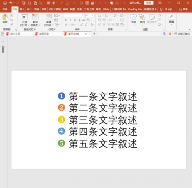This screenshot has height=188, width=192.
Task: Open the shape fill paint bucket
Action: (160, 15)
